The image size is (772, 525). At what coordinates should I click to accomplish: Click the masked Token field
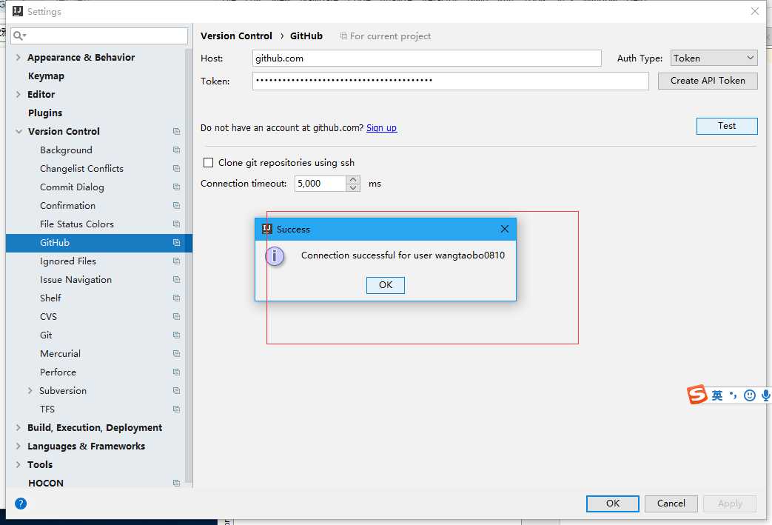pos(451,81)
